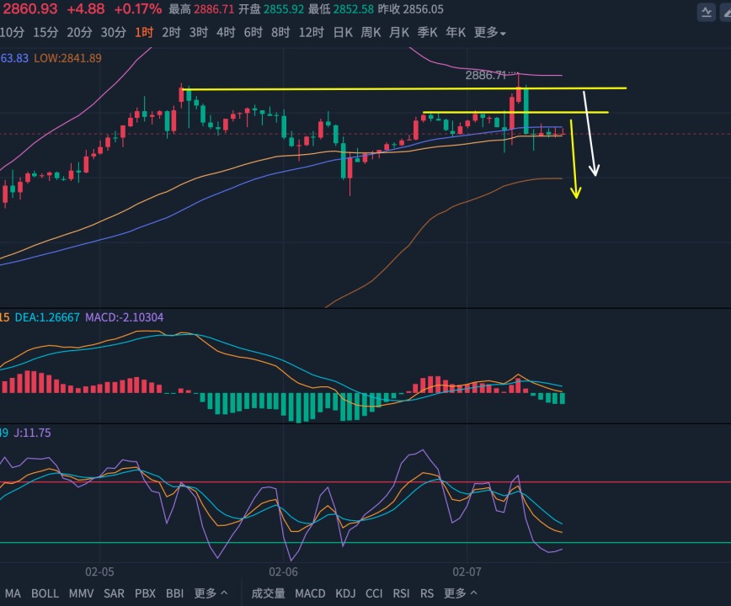Switch to the 2时 timeframe
This screenshot has height=606, width=731.
[171, 33]
